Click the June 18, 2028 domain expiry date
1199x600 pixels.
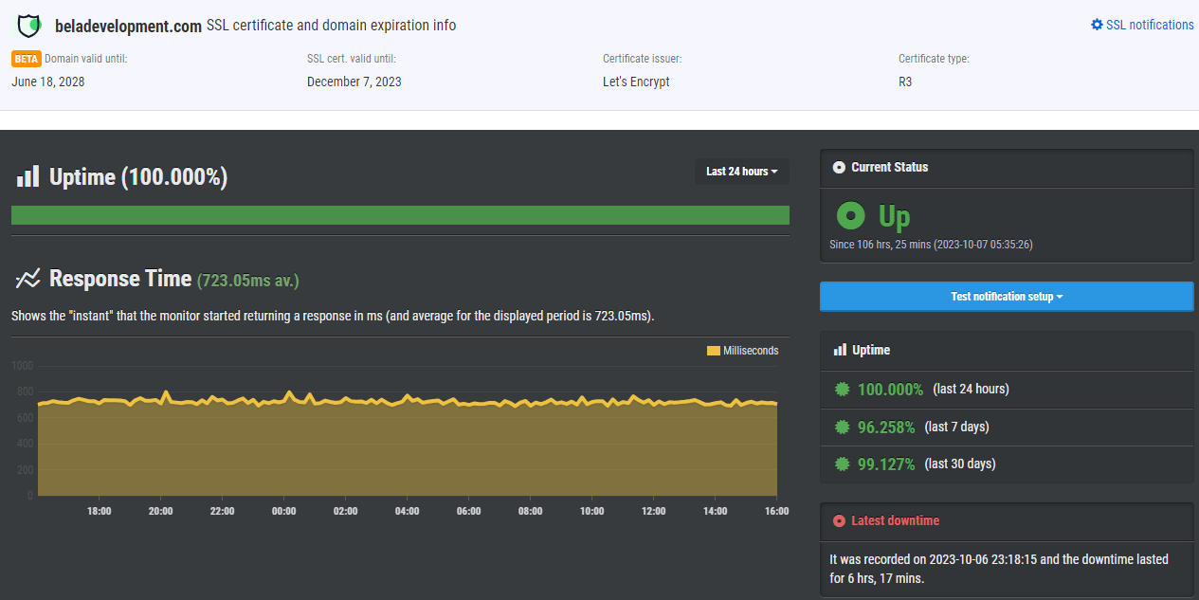tap(48, 82)
